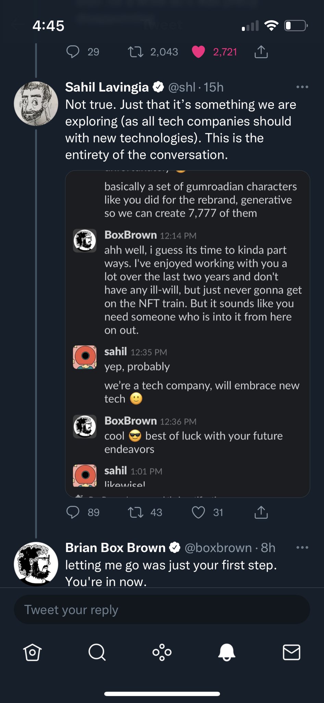This screenshot has width=324, height=703.
Task: Open more options on Brian Box Brown's tweet
Action: 302,548
